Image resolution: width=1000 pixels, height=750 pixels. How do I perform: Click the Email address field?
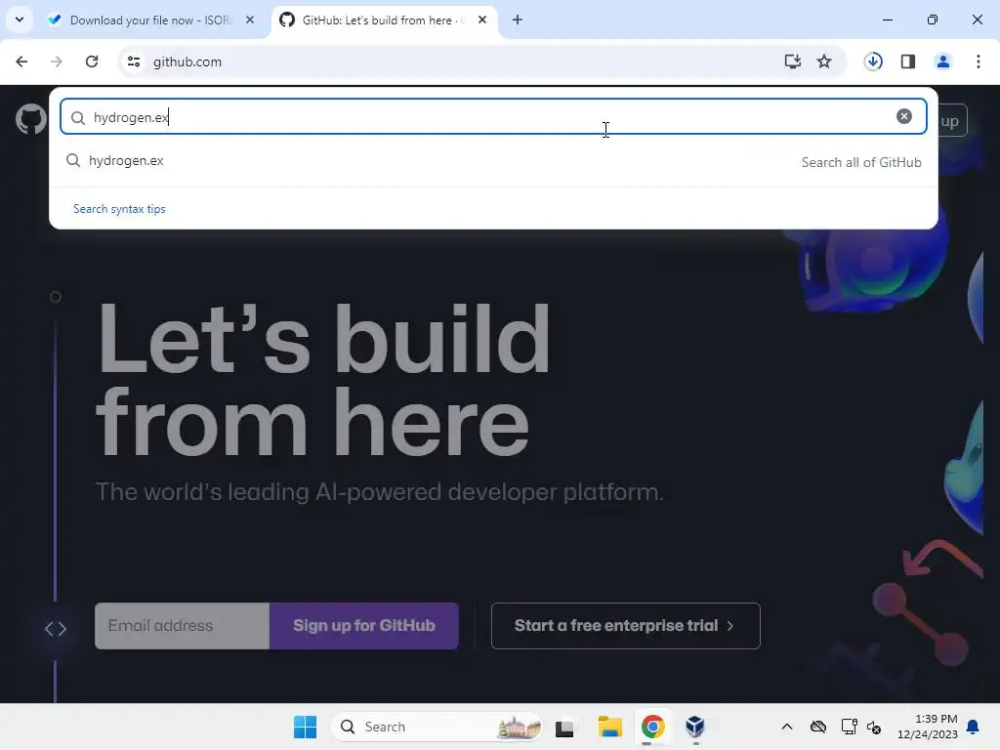pos(182,626)
